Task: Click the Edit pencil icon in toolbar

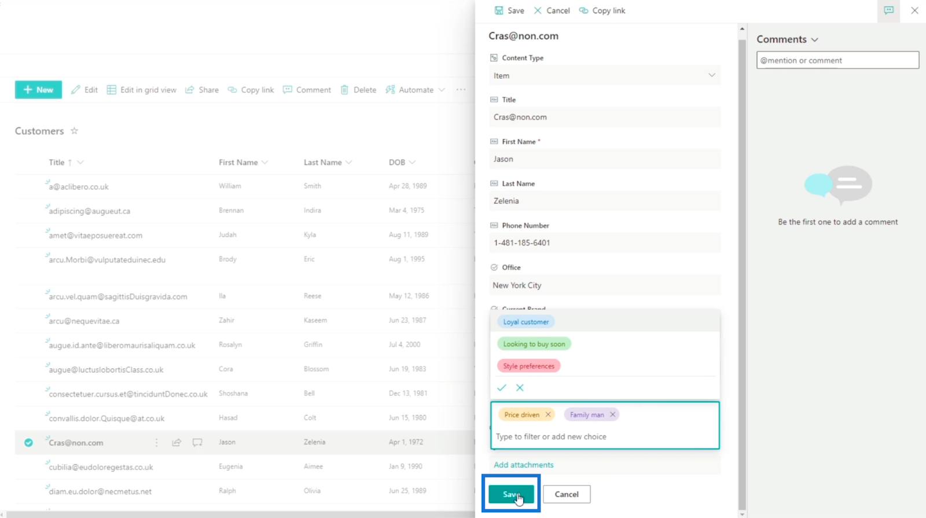Action: tap(75, 90)
